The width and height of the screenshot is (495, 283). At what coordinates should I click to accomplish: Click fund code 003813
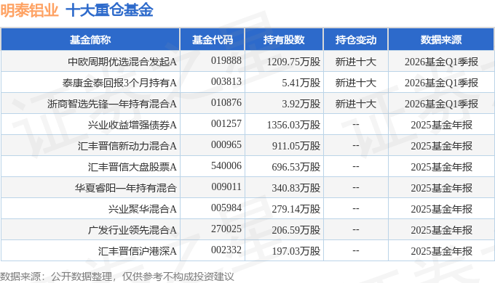(226, 81)
